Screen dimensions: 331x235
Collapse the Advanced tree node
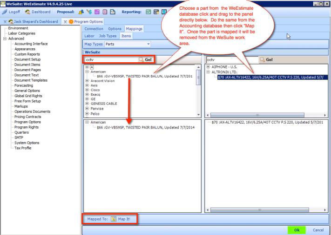click(5, 39)
